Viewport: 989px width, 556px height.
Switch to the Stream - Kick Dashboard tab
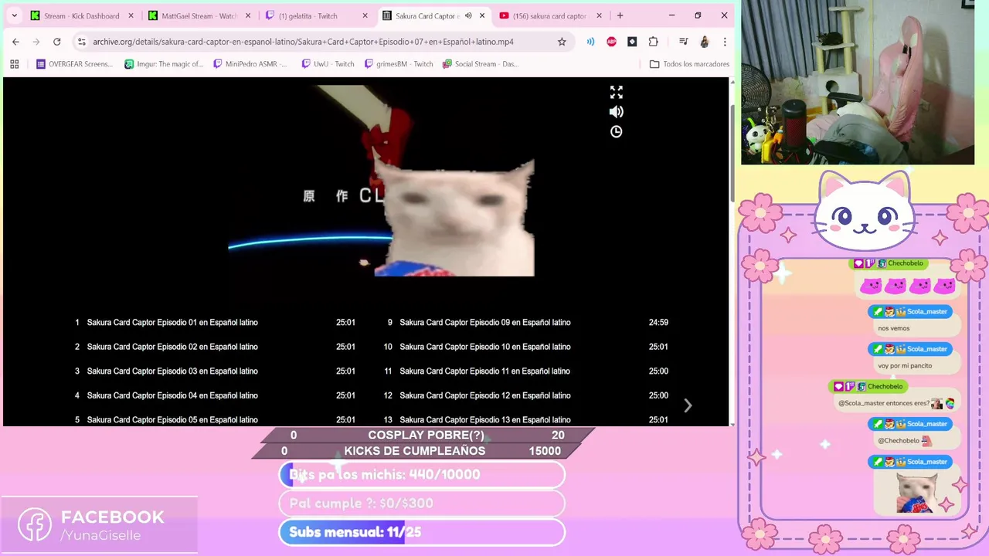81,15
